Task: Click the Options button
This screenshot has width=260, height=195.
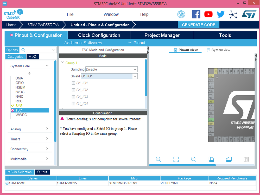Action: point(12,50)
